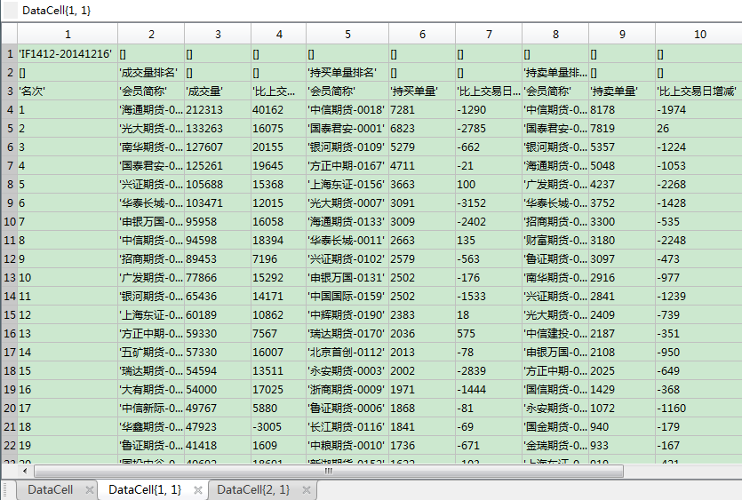Viewport: 742px width, 500px height.
Task: Select cell with value 105688
Action: (218, 184)
